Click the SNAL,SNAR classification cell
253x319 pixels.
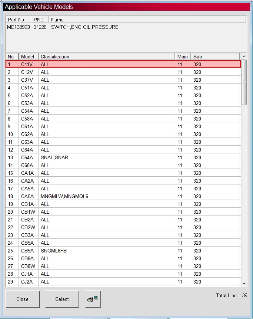click(107, 157)
